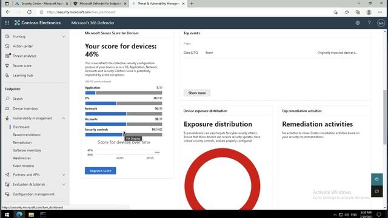Click the dark feedback chat icon
This screenshot has height=218, width=388.
coord(377,191)
